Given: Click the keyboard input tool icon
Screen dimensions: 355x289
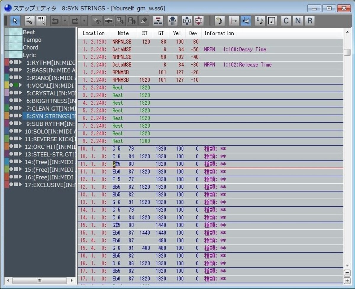Looking at the screenshot, I should pos(41,20).
